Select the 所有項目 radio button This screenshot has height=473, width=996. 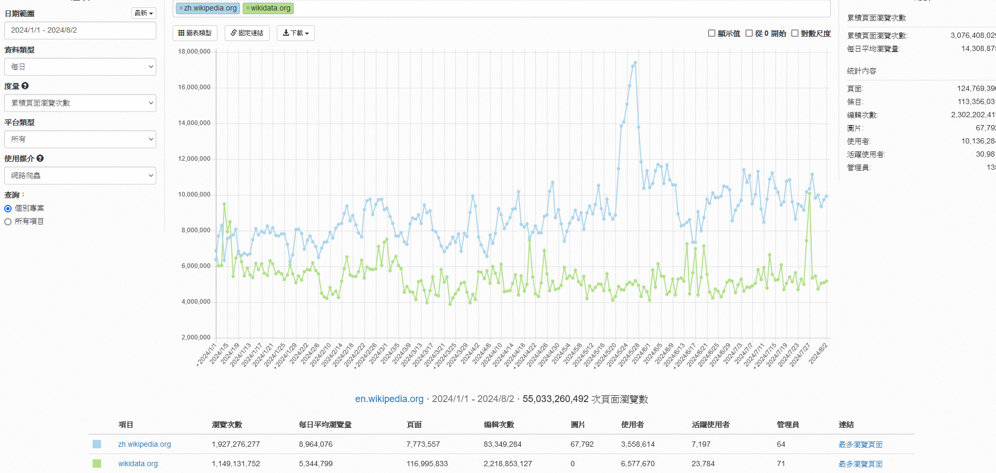tap(8, 222)
